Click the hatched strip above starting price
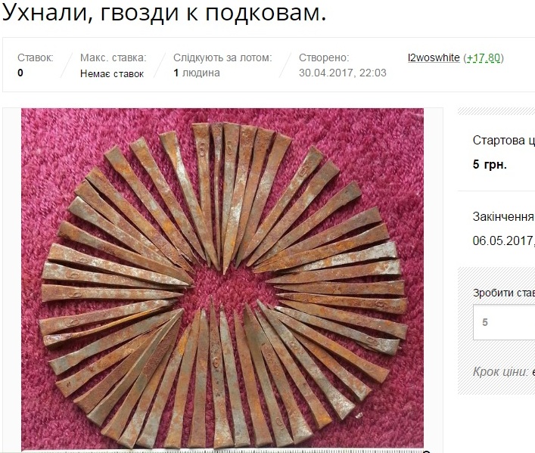The width and height of the screenshot is (535, 453). (496, 111)
